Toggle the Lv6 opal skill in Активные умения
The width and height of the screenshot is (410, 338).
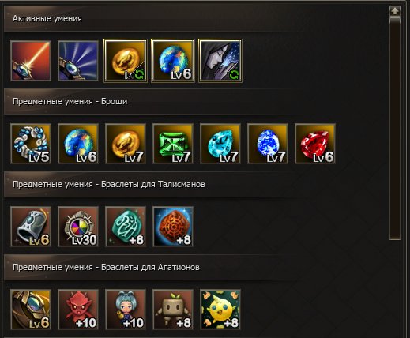(x=173, y=61)
